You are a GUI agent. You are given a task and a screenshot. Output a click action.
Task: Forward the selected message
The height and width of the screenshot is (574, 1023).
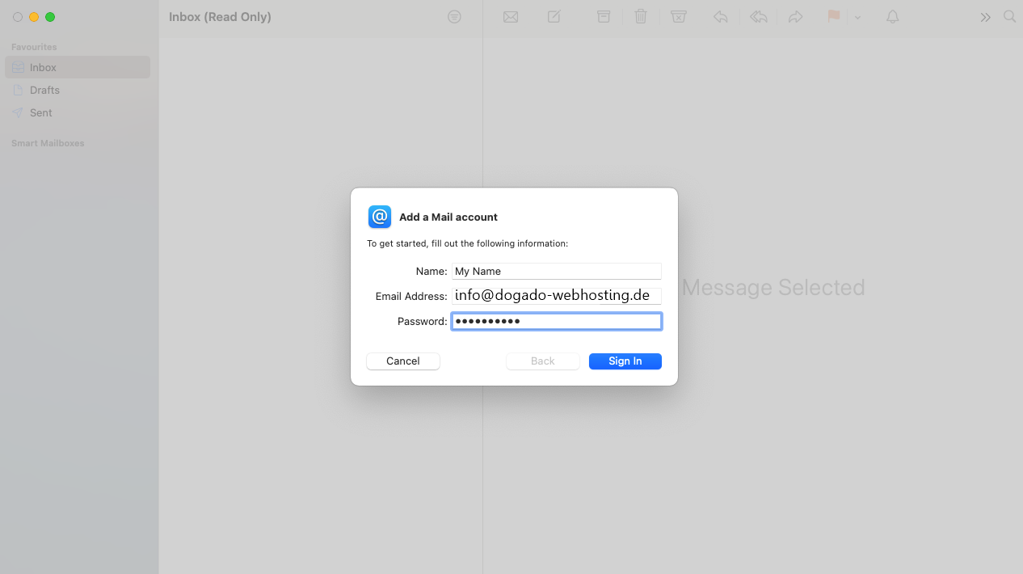pyautogui.click(x=796, y=17)
